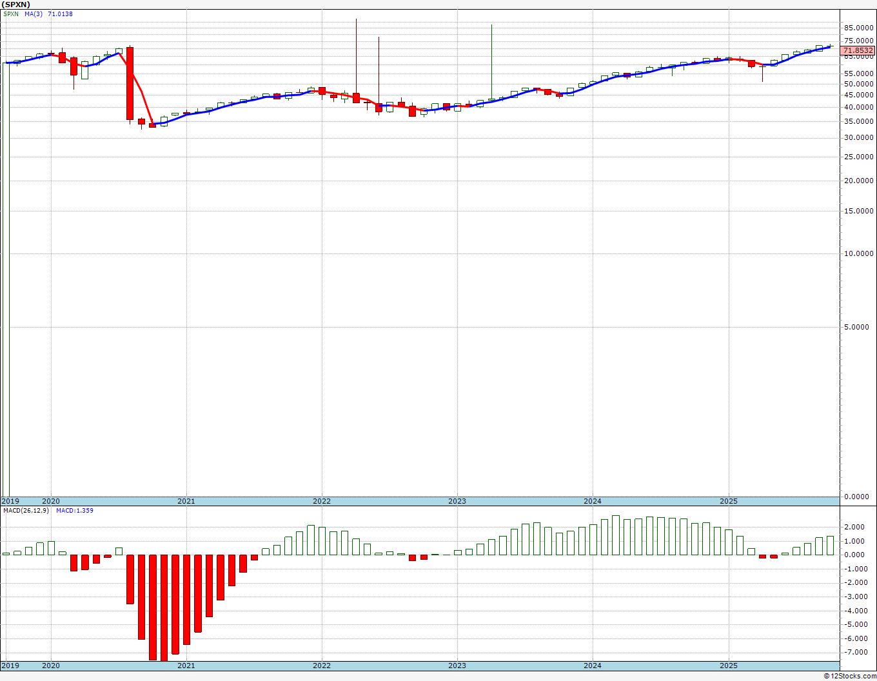This screenshot has height=681, width=877.
Task: Click the tall green wick spike in 2023
Action: pos(491,62)
